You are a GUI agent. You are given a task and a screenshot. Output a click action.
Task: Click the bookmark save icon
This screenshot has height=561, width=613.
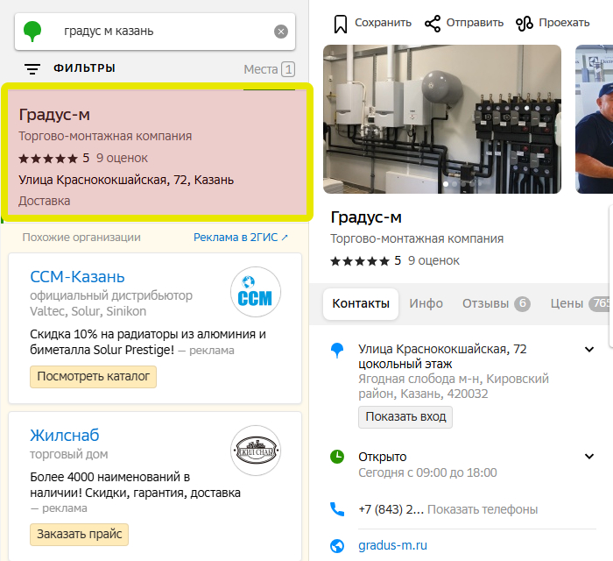pos(341,24)
